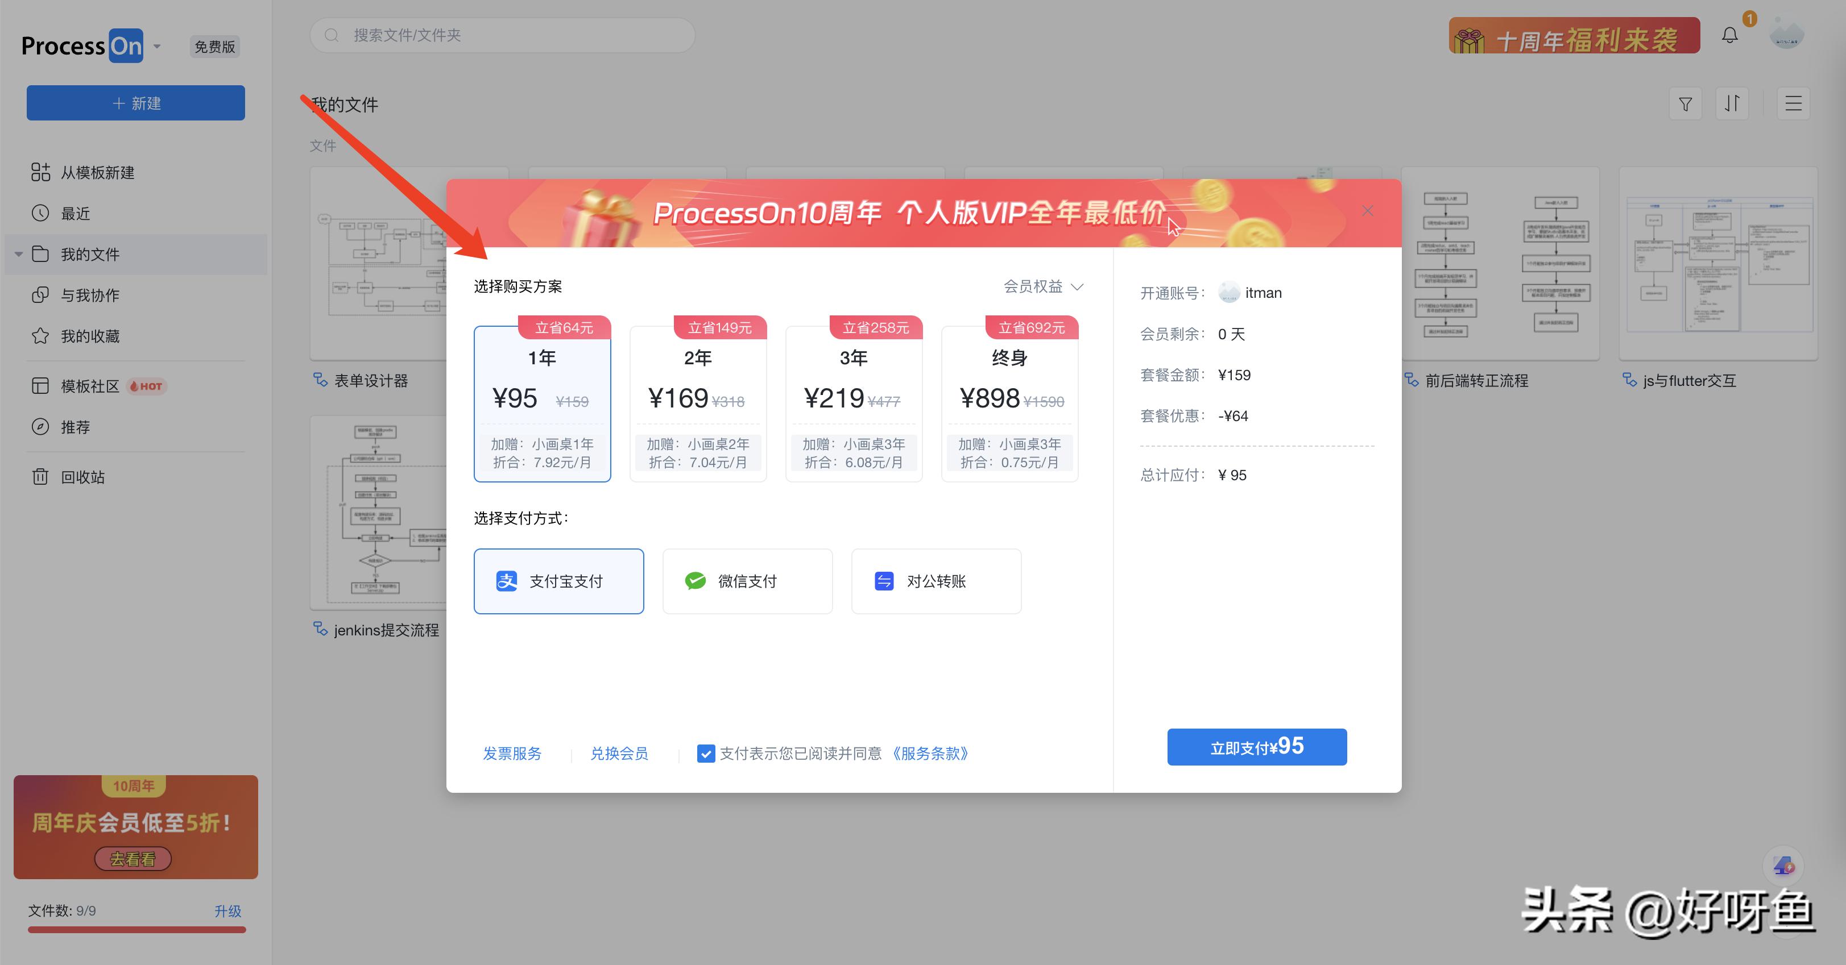Viewport: 1846px width, 965px height.
Task: Open 从模板新建 via its template icon
Action: click(x=41, y=172)
